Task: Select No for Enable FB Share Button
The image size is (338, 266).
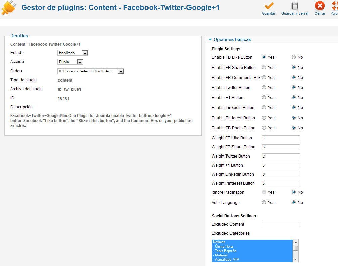Action: [x=294, y=67]
